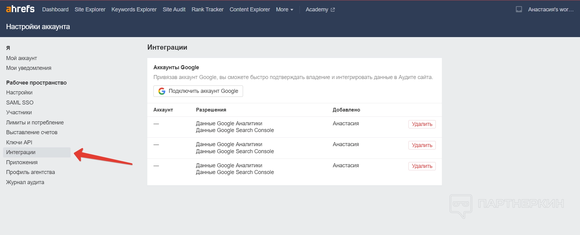
Task: Select Участники in workspace sidebar
Action: click(19, 112)
